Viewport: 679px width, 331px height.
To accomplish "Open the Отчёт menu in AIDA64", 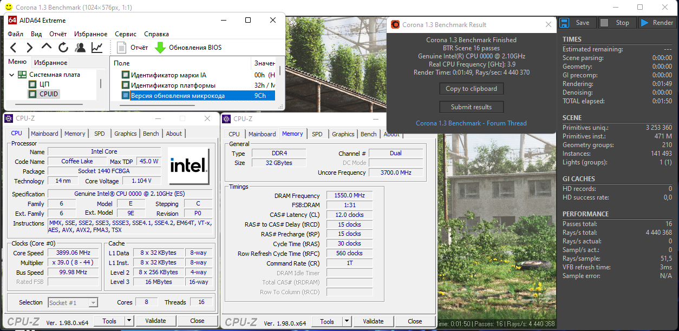I will pos(58,34).
